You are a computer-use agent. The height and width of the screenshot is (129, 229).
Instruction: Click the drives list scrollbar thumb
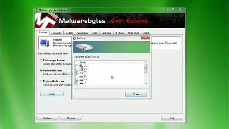tap(146, 68)
